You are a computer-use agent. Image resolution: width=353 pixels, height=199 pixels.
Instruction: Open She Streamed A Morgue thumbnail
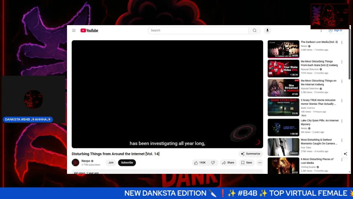tap(283, 88)
